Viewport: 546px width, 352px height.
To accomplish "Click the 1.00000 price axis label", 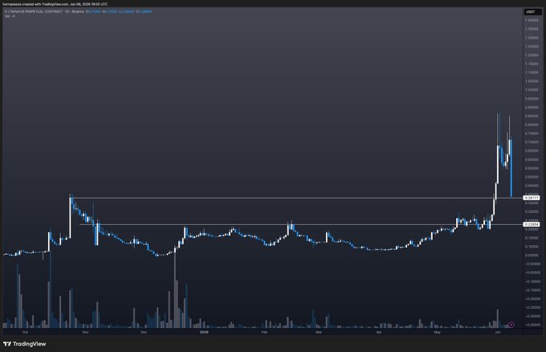I will coord(532,90).
